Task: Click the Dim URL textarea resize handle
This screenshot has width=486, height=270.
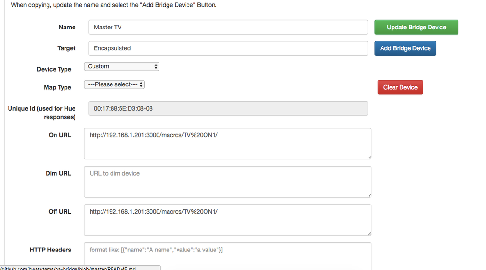Action: tap(369, 195)
